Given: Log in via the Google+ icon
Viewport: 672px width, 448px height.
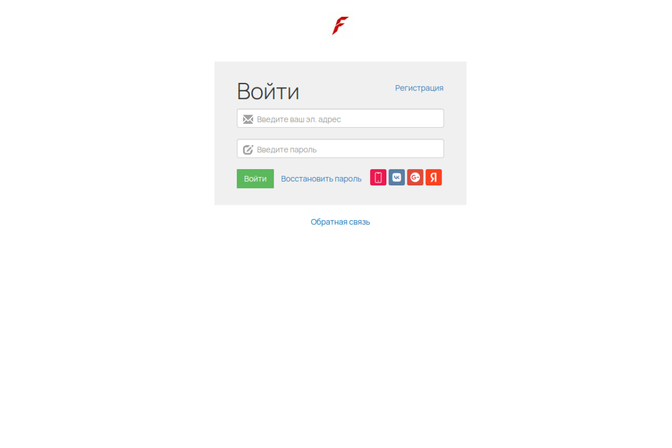Looking at the screenshot, I should pos(415,178).
